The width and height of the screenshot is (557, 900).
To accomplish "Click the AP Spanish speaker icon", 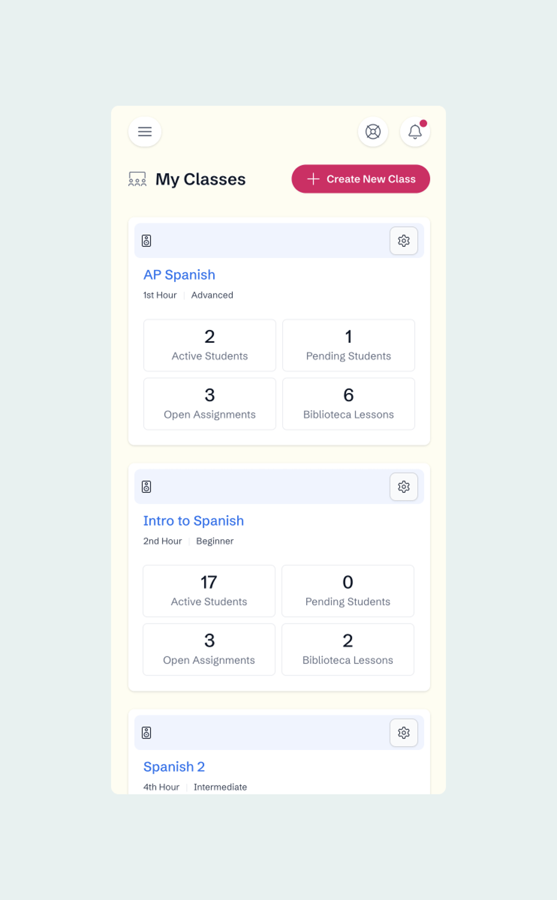I will (x=146, y=241).
